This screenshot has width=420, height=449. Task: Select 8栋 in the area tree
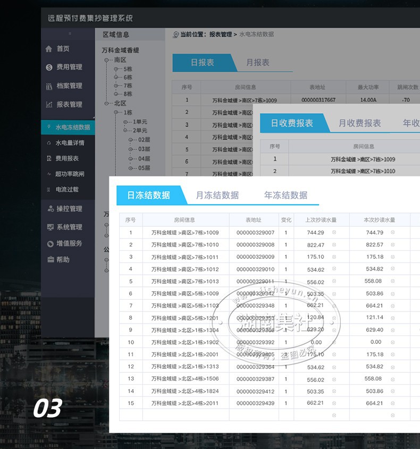128,94
